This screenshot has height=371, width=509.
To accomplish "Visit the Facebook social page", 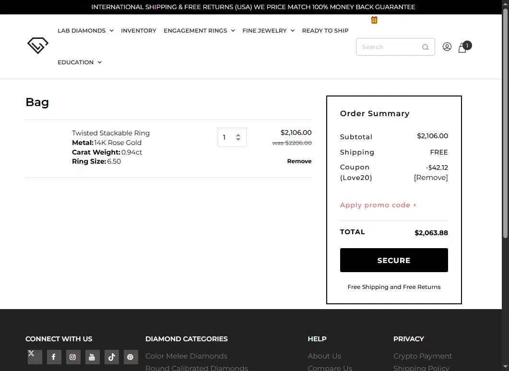I will pos(54,357).
